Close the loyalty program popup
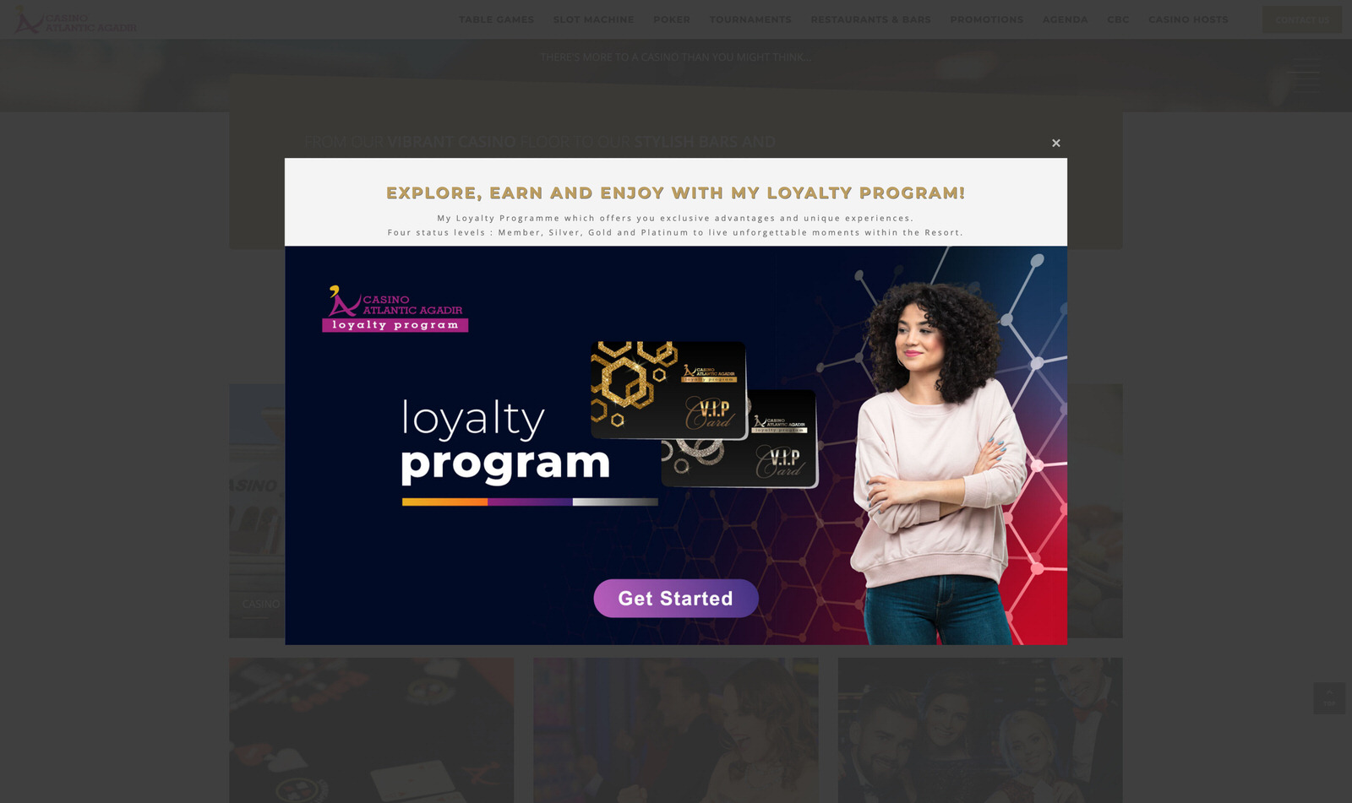Screen dimensions: 1352x803 tap(1055, 144)
